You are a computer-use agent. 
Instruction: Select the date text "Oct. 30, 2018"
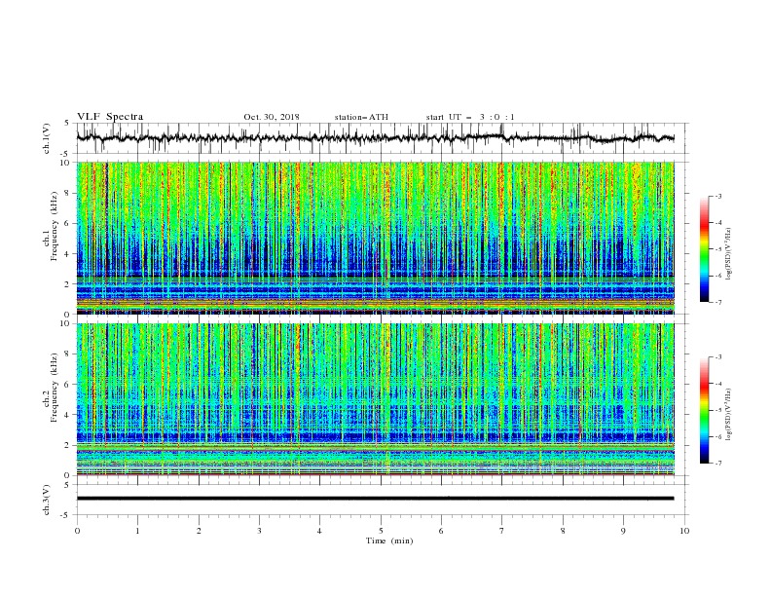point(272,117)
